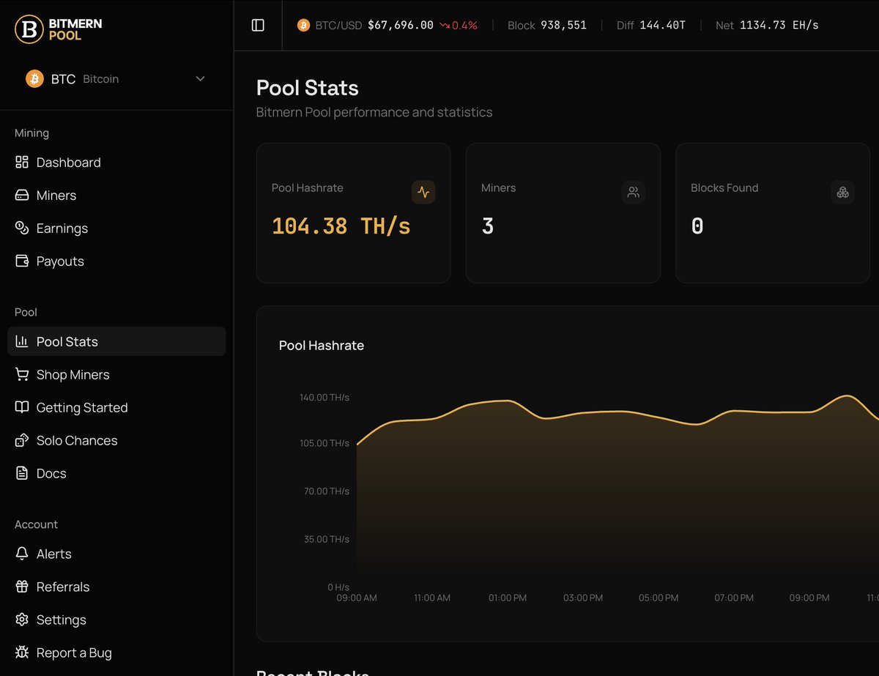Go to the Referrals page
Screen dimensions: 879x676
[x=63, y=587]
